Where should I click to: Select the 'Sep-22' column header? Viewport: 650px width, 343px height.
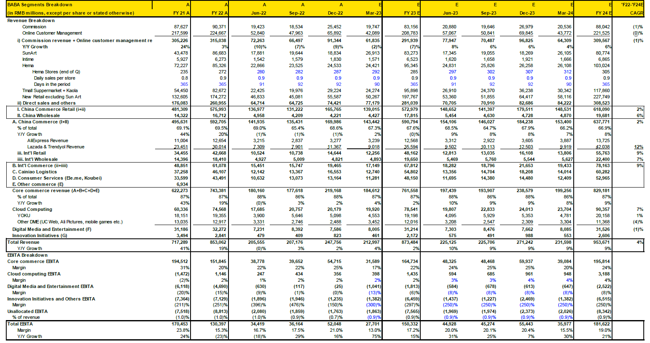tap(297, 13)
